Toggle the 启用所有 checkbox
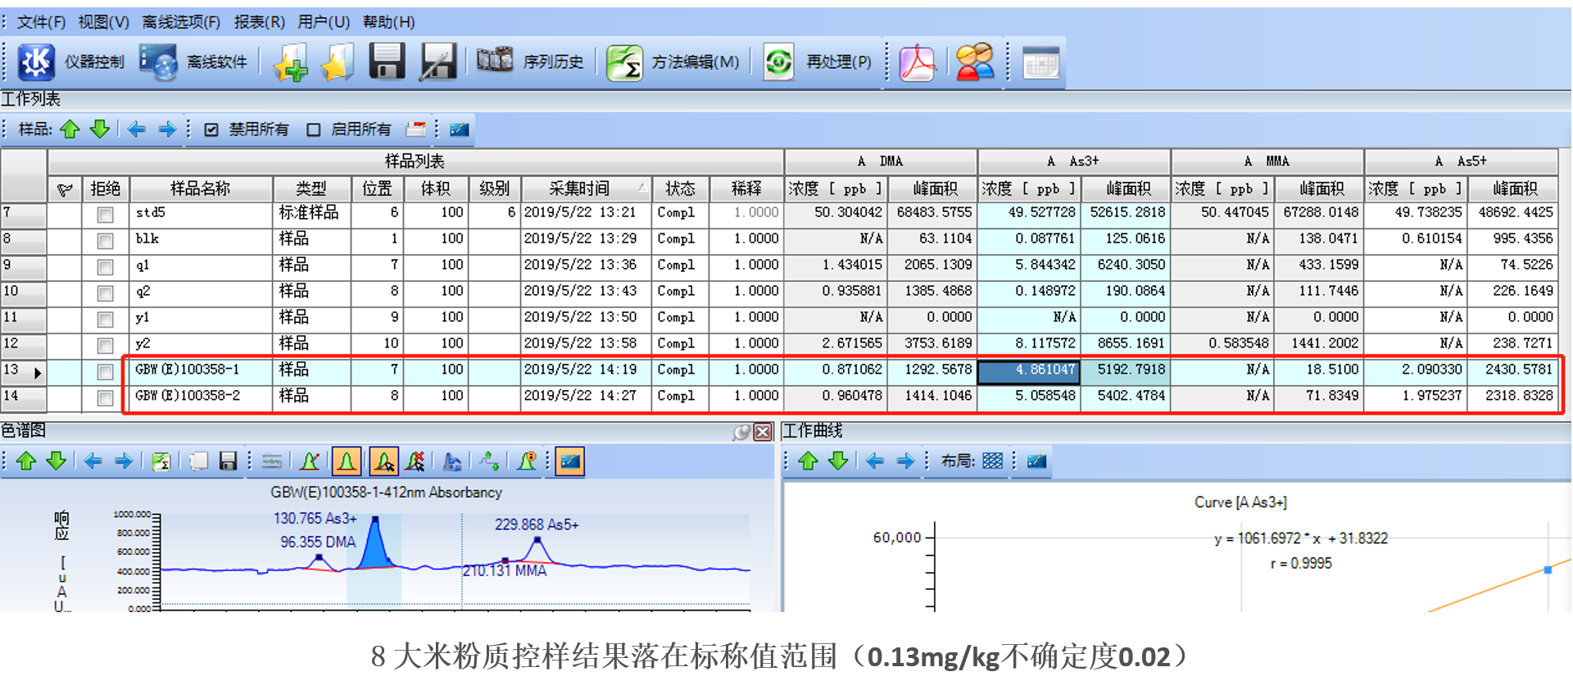1573x699 pixels. (x=313, y=129)
